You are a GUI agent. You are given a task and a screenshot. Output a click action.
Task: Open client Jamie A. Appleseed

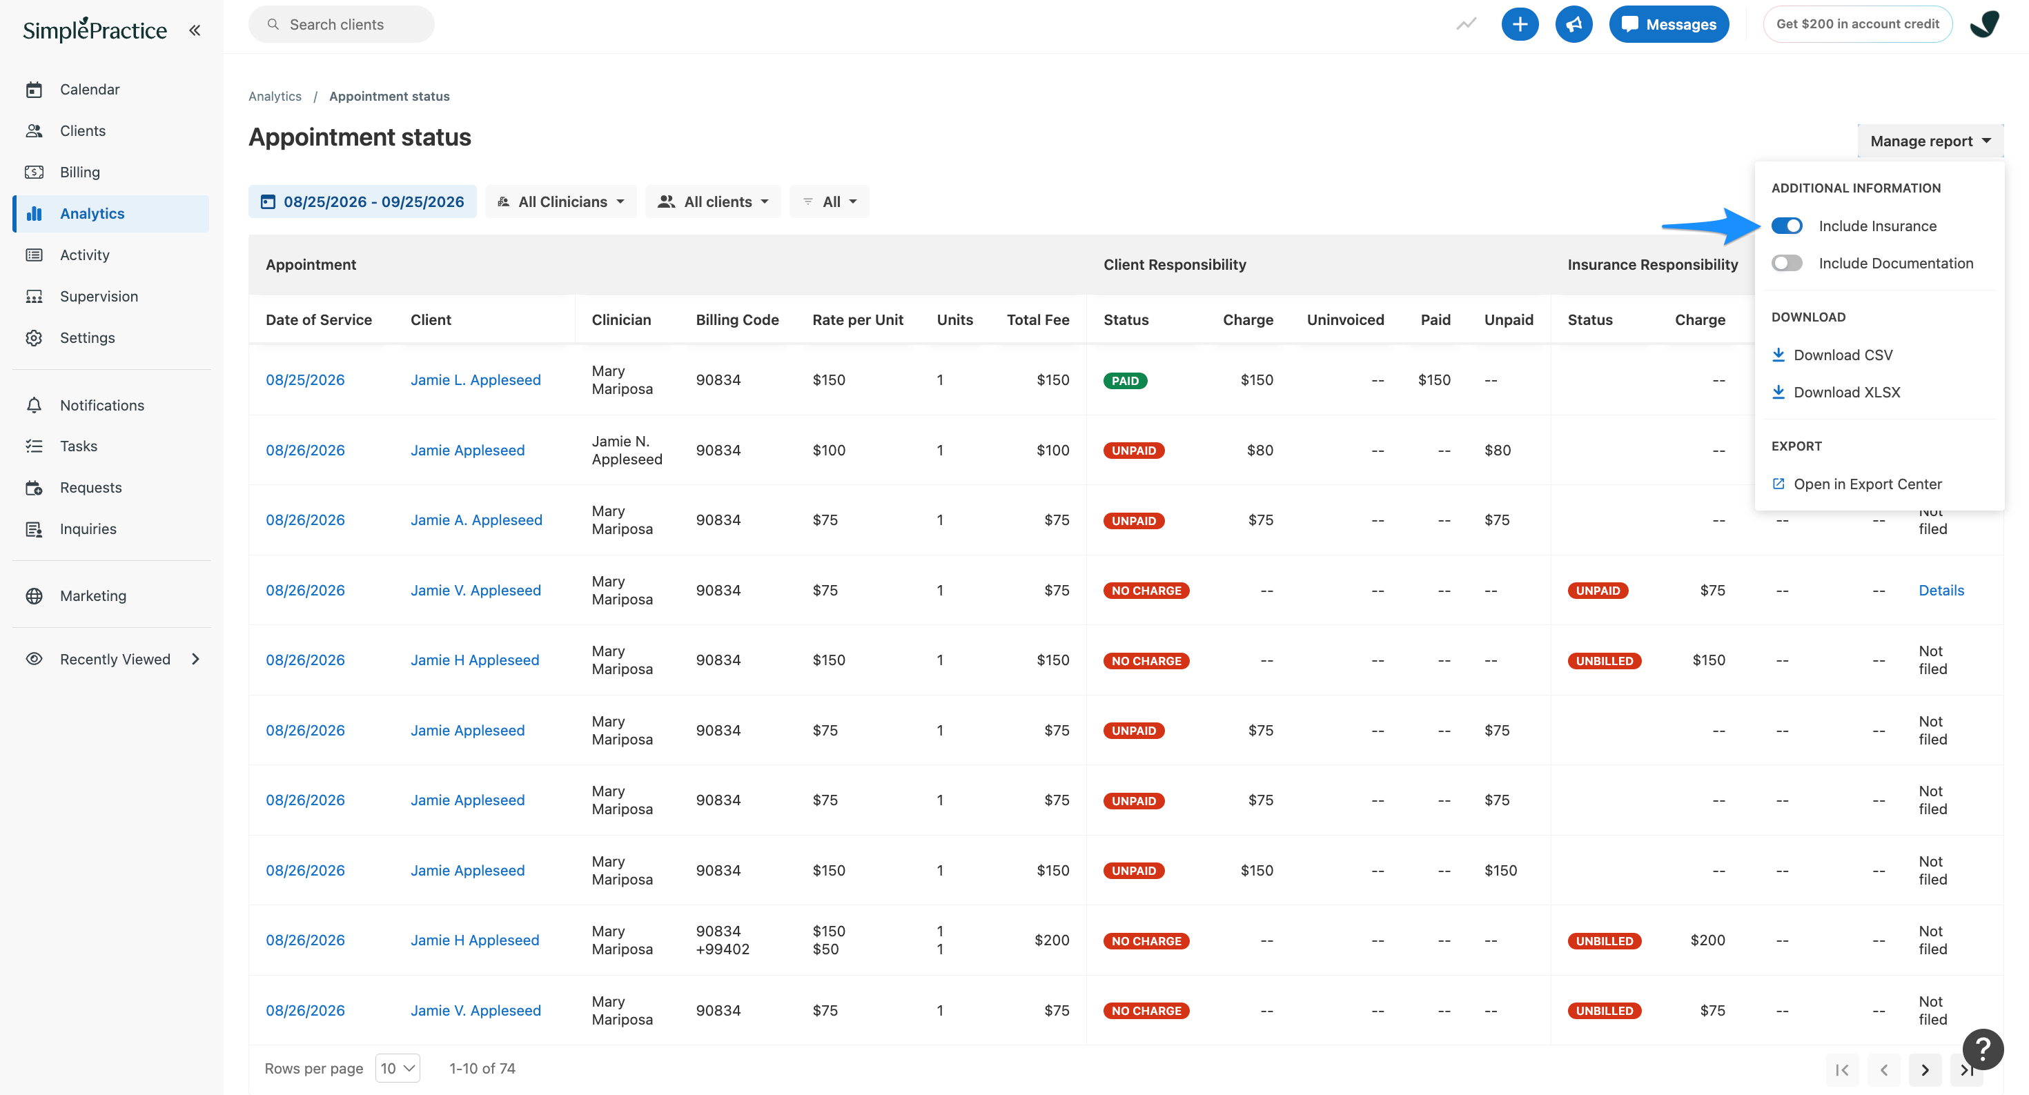coord(476,520)
